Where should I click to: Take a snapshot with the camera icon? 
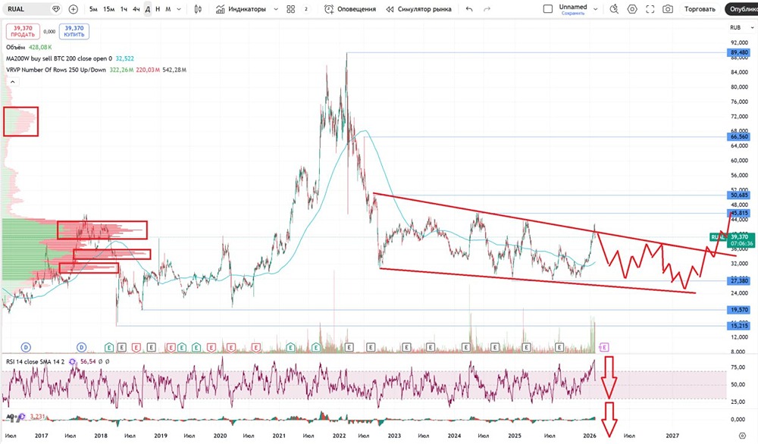668,8
